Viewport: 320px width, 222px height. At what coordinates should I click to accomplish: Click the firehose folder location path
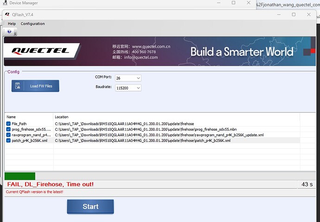point(124,124)
